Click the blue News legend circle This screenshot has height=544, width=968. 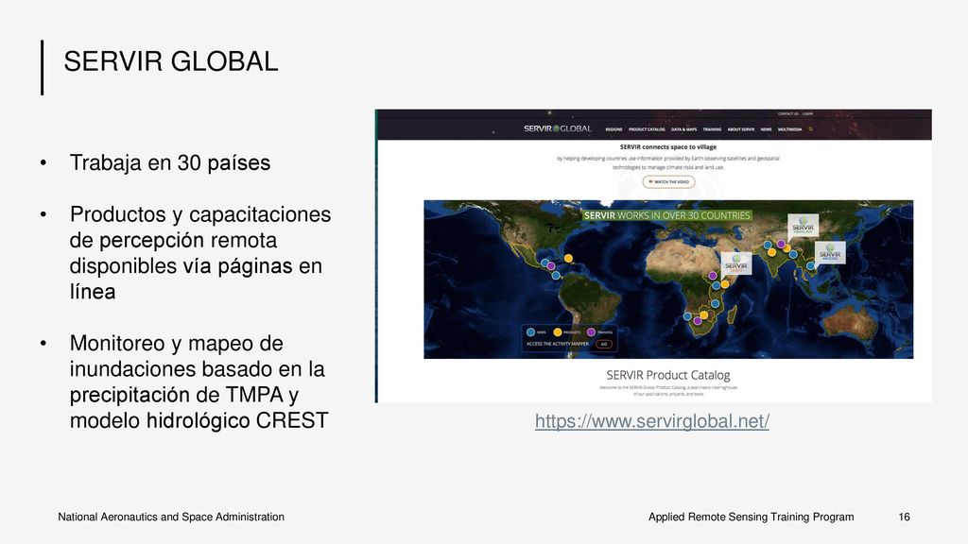coord(530,331)
